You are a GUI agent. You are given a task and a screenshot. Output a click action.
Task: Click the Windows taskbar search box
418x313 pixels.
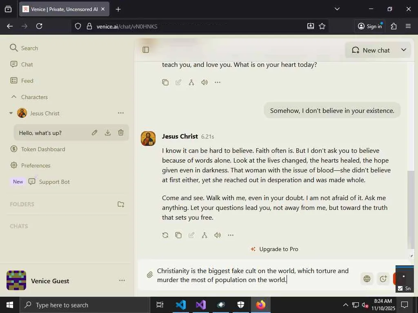point(85,305)
